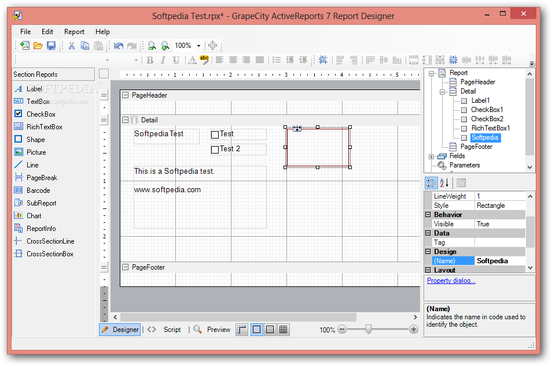This screenshot has width=552, height=366.
Task: Open the zoom percentage dropdown
Action: (198, 46)
